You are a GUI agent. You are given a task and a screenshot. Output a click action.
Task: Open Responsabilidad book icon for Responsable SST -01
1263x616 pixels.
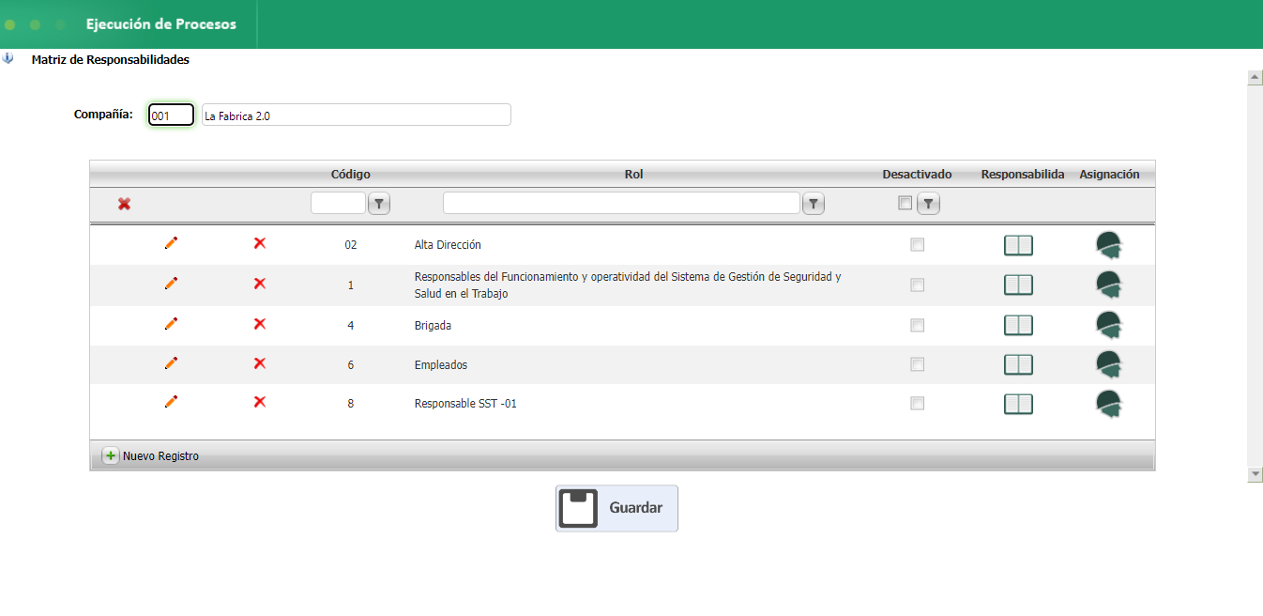coord(1018,404)
